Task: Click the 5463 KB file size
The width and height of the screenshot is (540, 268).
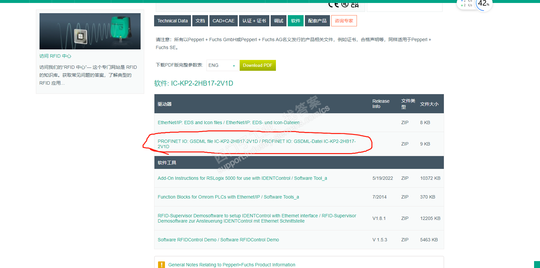Action: 429,240
